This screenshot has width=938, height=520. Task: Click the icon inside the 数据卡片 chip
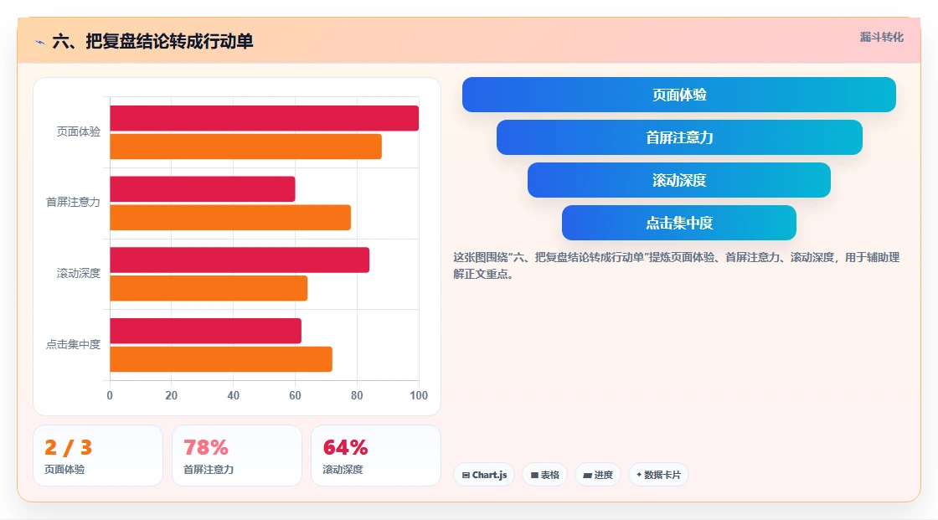coord(639,475)
